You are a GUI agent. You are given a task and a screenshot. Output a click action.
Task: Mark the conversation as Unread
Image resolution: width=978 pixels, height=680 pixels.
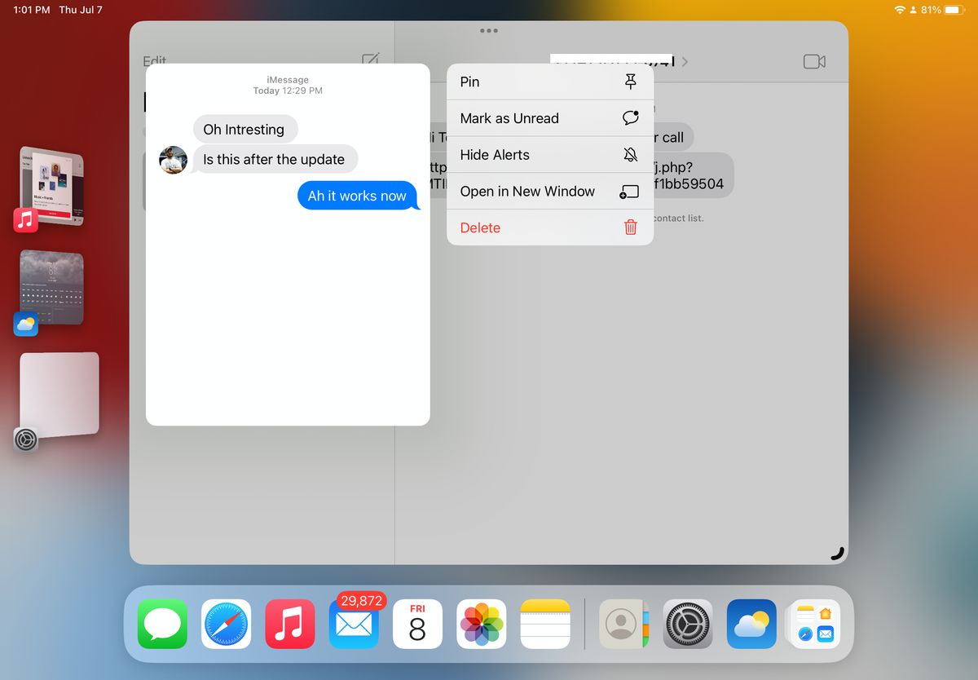point(549,118)
